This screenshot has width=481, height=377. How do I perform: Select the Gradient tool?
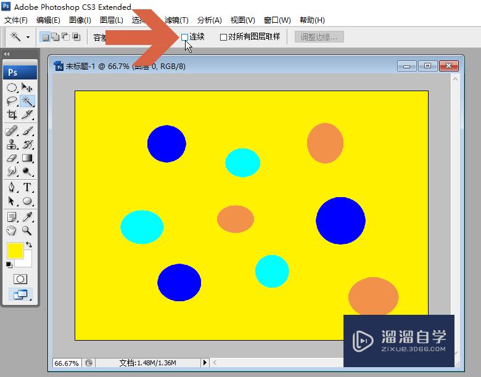point(27,158)
